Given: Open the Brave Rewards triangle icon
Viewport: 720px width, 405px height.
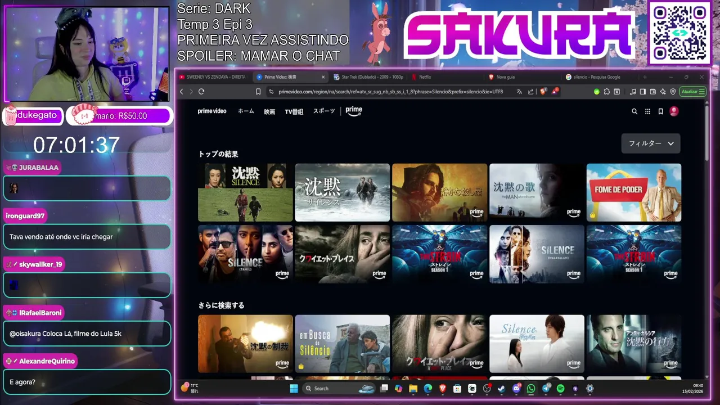Looking at the screenshot, I should click(x=555, y=91).
